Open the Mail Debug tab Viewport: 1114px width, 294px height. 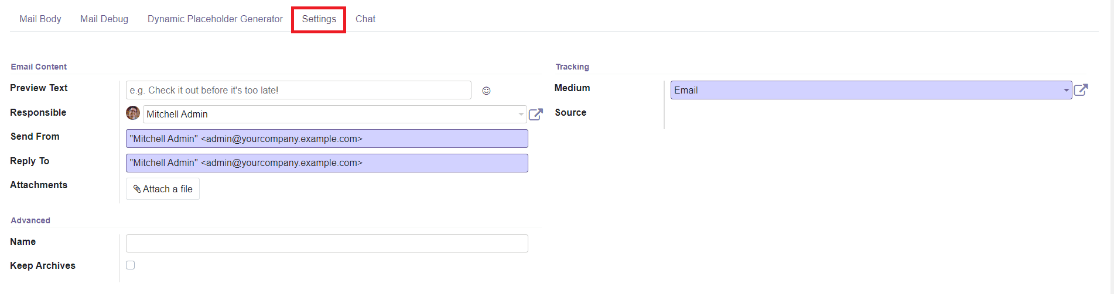(104, 19)
